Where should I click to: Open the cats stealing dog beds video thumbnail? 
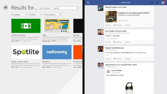111,17
